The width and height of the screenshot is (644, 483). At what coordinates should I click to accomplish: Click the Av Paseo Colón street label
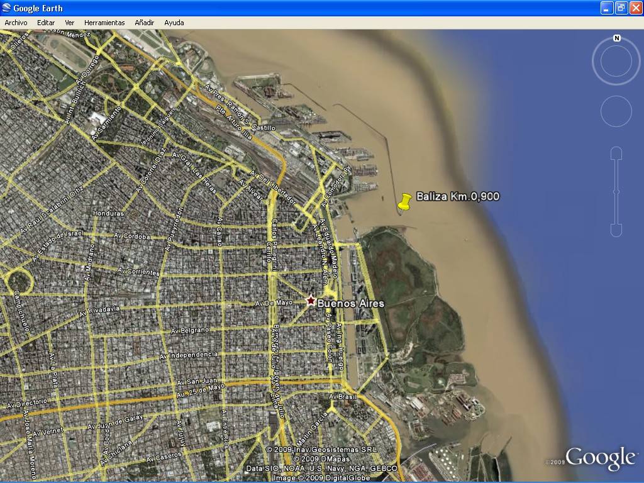click(x=329, y=338)
